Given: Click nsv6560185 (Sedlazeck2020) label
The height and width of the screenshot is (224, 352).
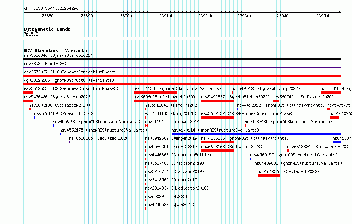Looking at the screenshot, I should coord(100,138).
